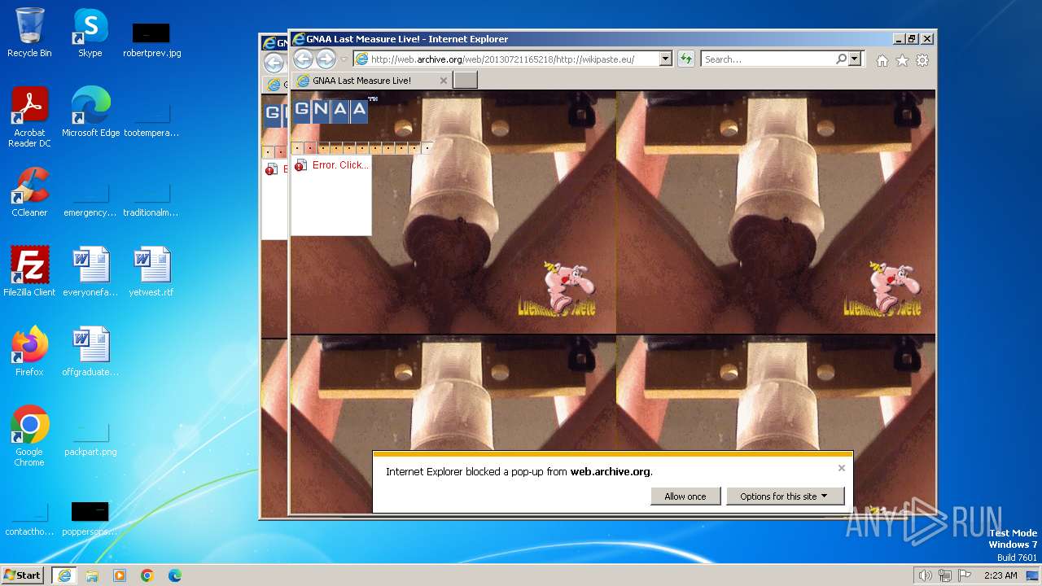
Task: Select the 'emergency...' desktop file
Action: 90,200
